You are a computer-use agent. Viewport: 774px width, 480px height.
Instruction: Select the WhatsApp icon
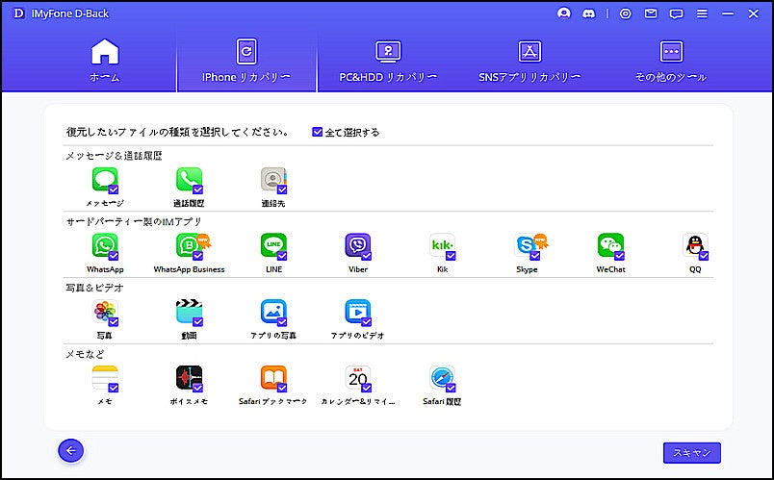[105, 245]
